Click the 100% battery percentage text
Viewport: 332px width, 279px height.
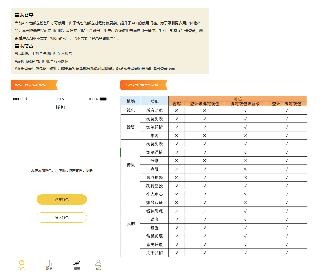pos(93,99)
